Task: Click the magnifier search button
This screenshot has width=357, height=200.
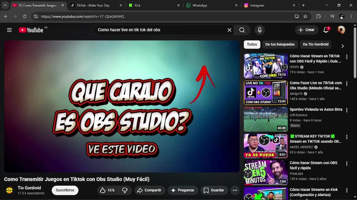Action: [242, 30]
